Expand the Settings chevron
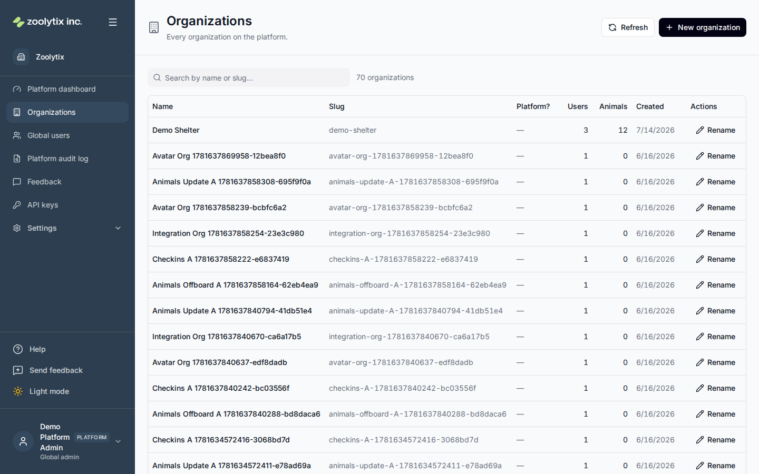 (x=118, y=228)
